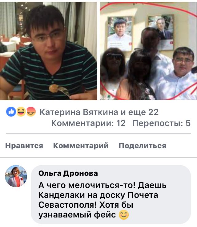This screenshot has width=197, height=227.
Task: Click the fork with food in left photo
Action: pos(59,90)
